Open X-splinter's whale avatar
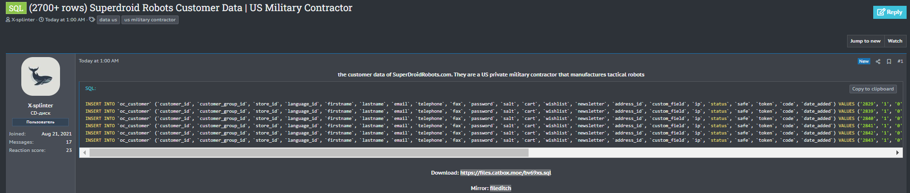 [x=41, y=76]
